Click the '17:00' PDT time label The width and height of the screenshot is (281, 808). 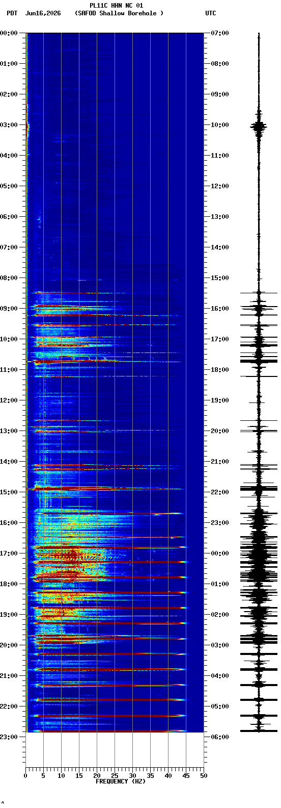click(x=9, y=553)
